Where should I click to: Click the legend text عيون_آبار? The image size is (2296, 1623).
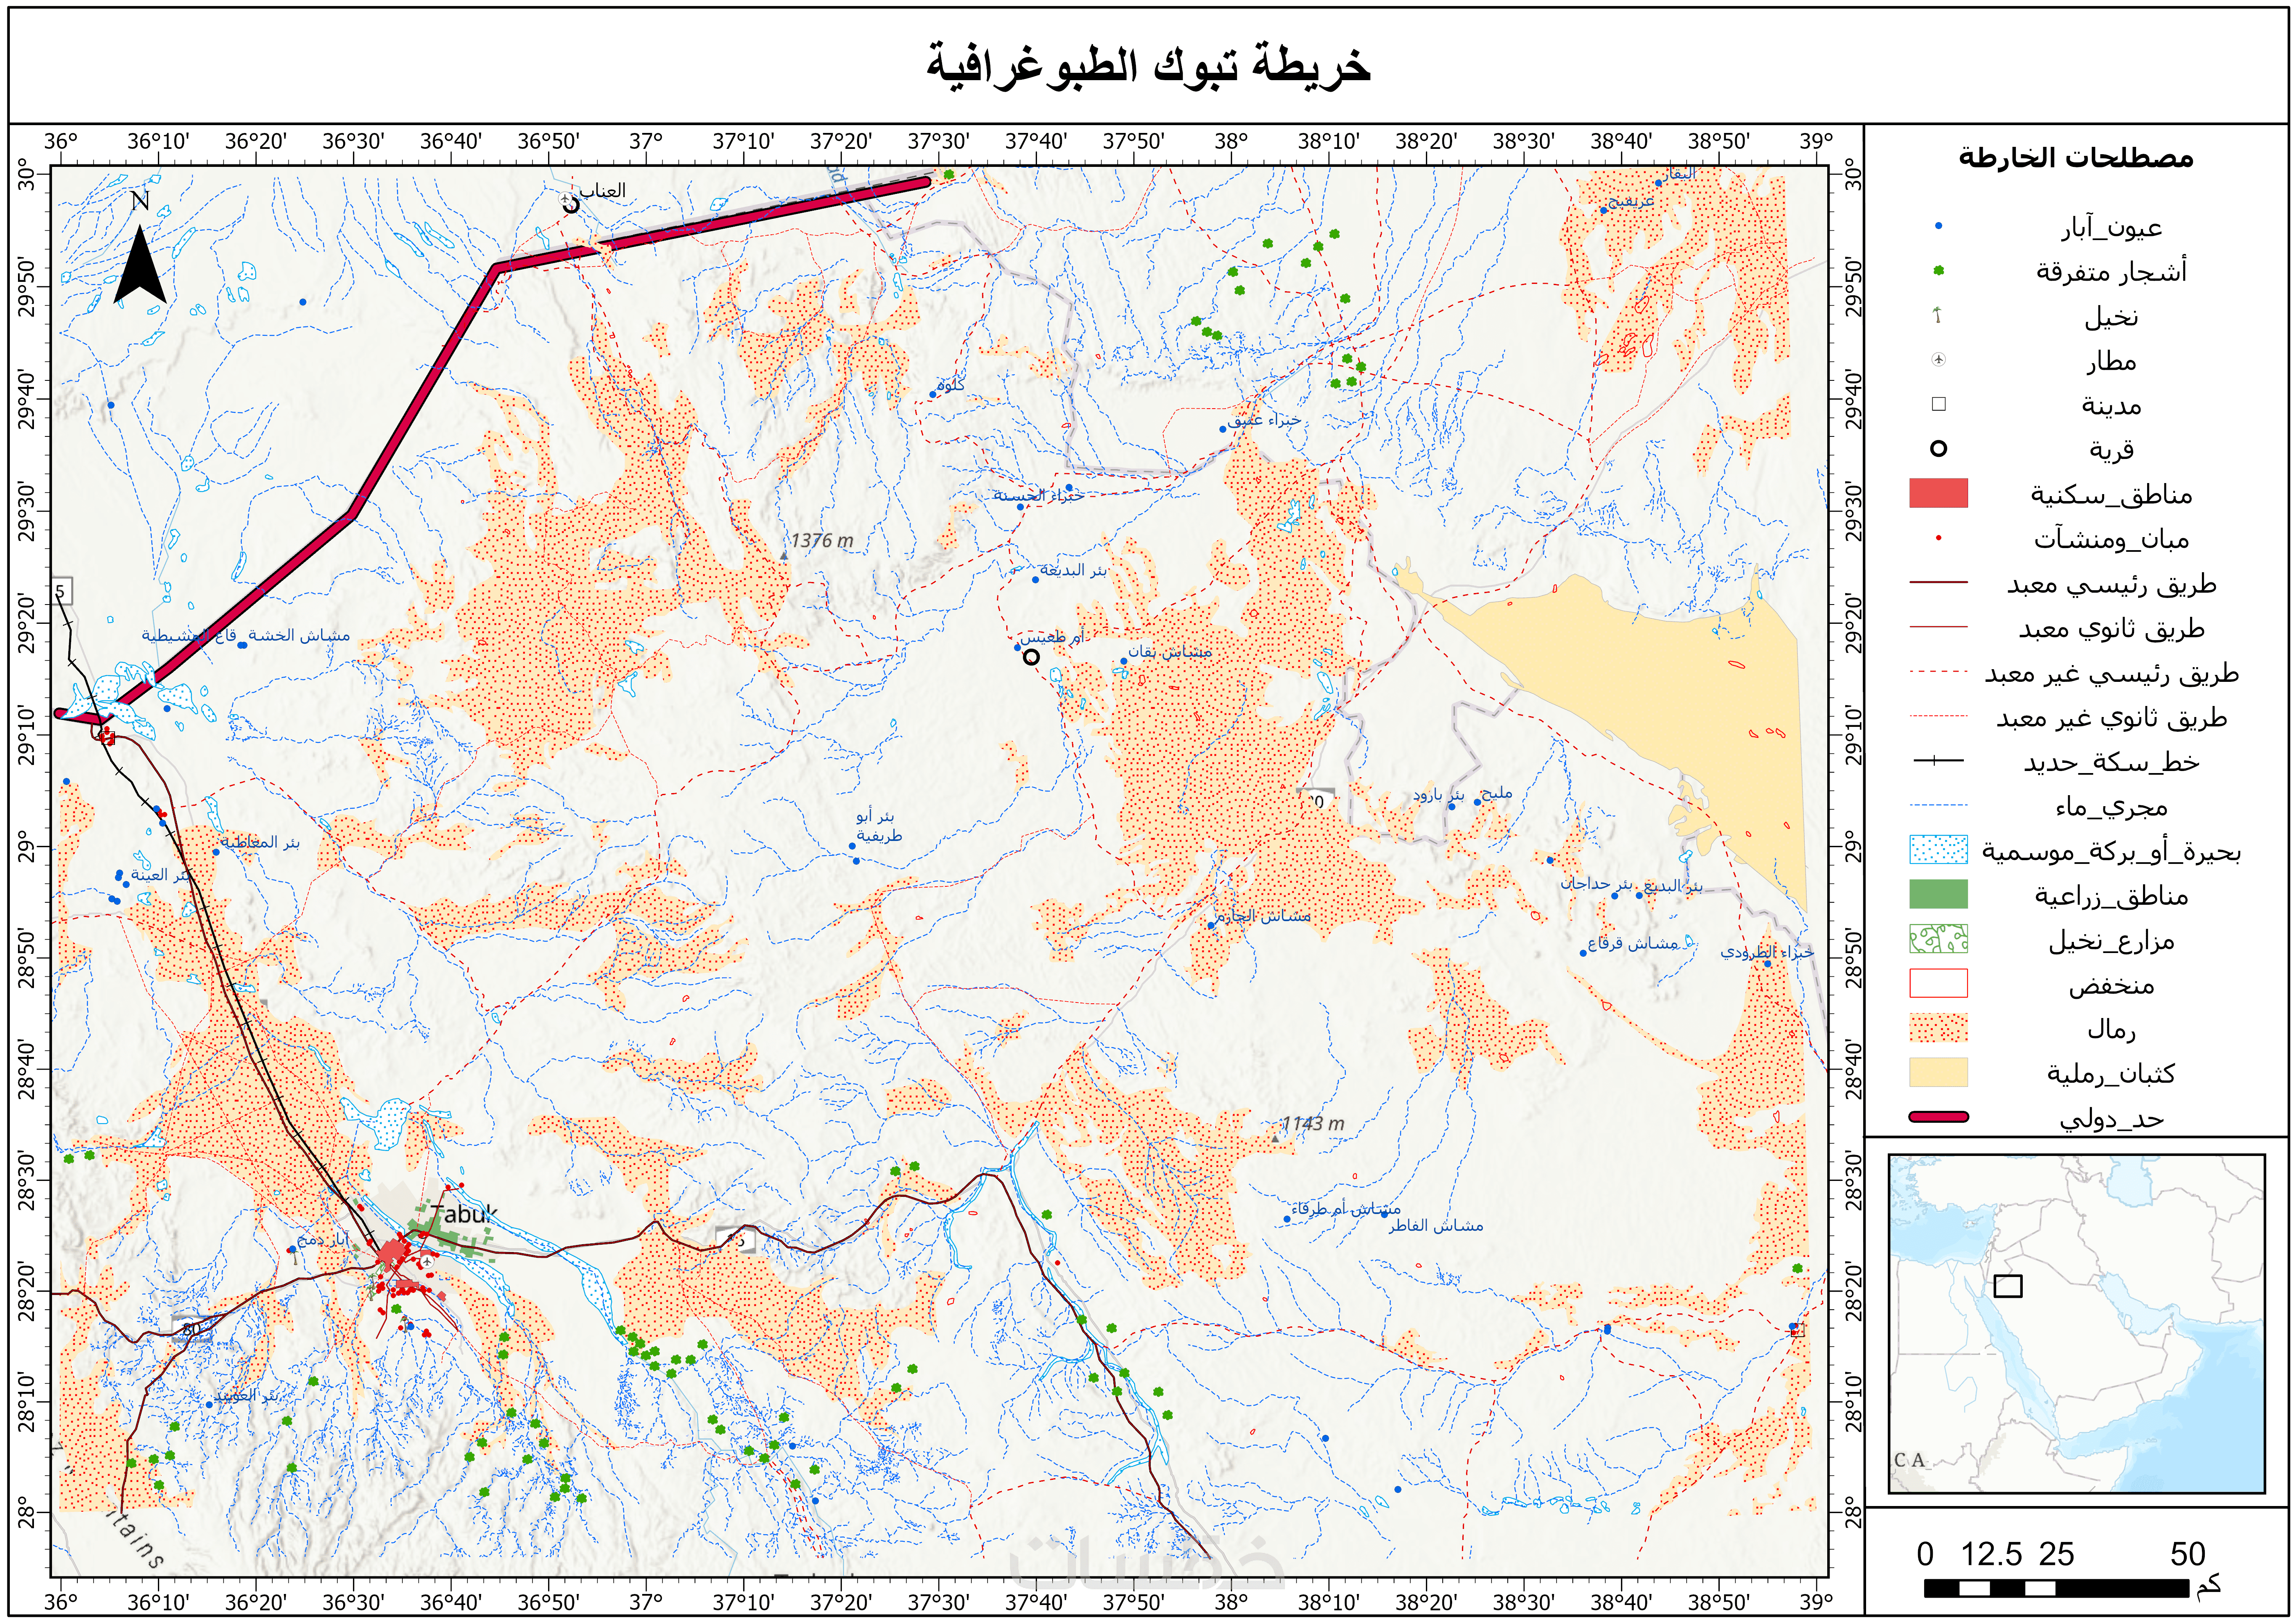pos(2111,228)
